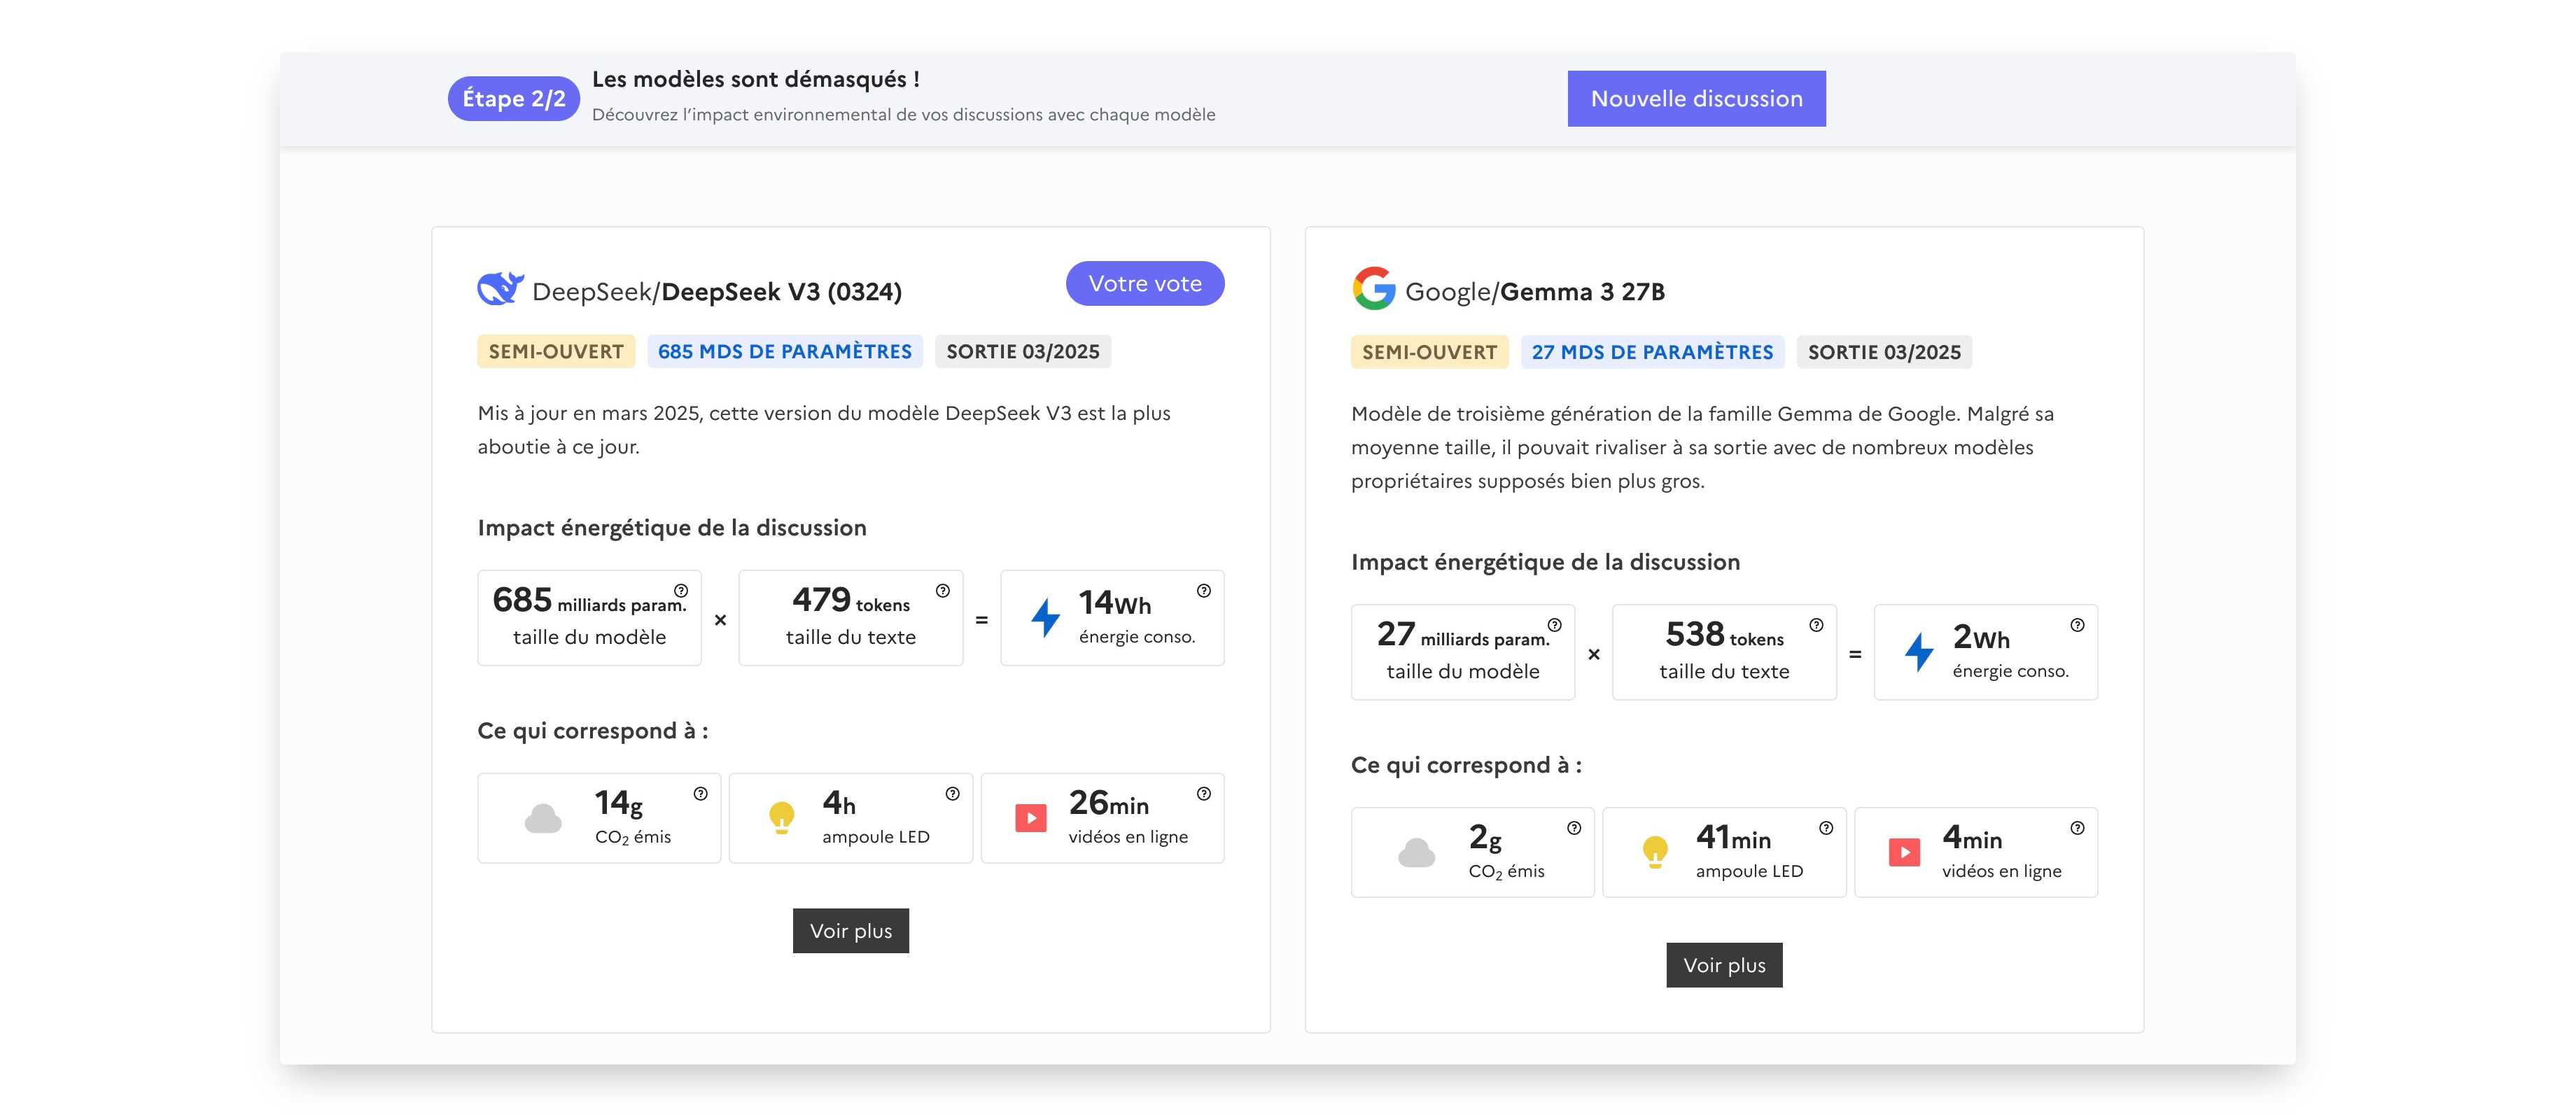This screenshot has height=1117, width=2576.
Task: Open help icon for 26min vidéos en ligne
Action: [x=1204, y=793]
